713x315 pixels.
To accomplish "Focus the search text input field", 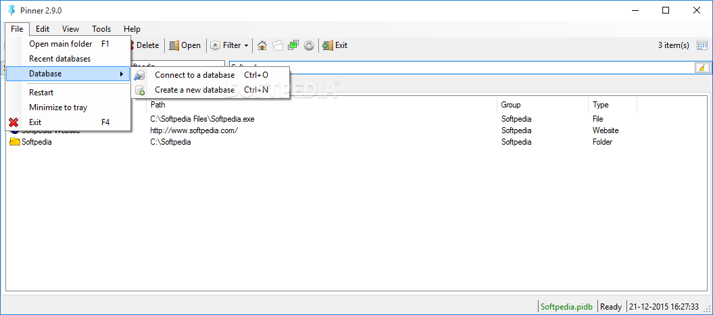I will coord(462,68).
